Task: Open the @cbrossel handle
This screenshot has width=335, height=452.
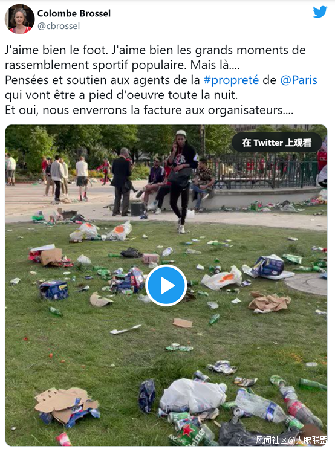Action: pyautogui.click(x=59, y=26)
